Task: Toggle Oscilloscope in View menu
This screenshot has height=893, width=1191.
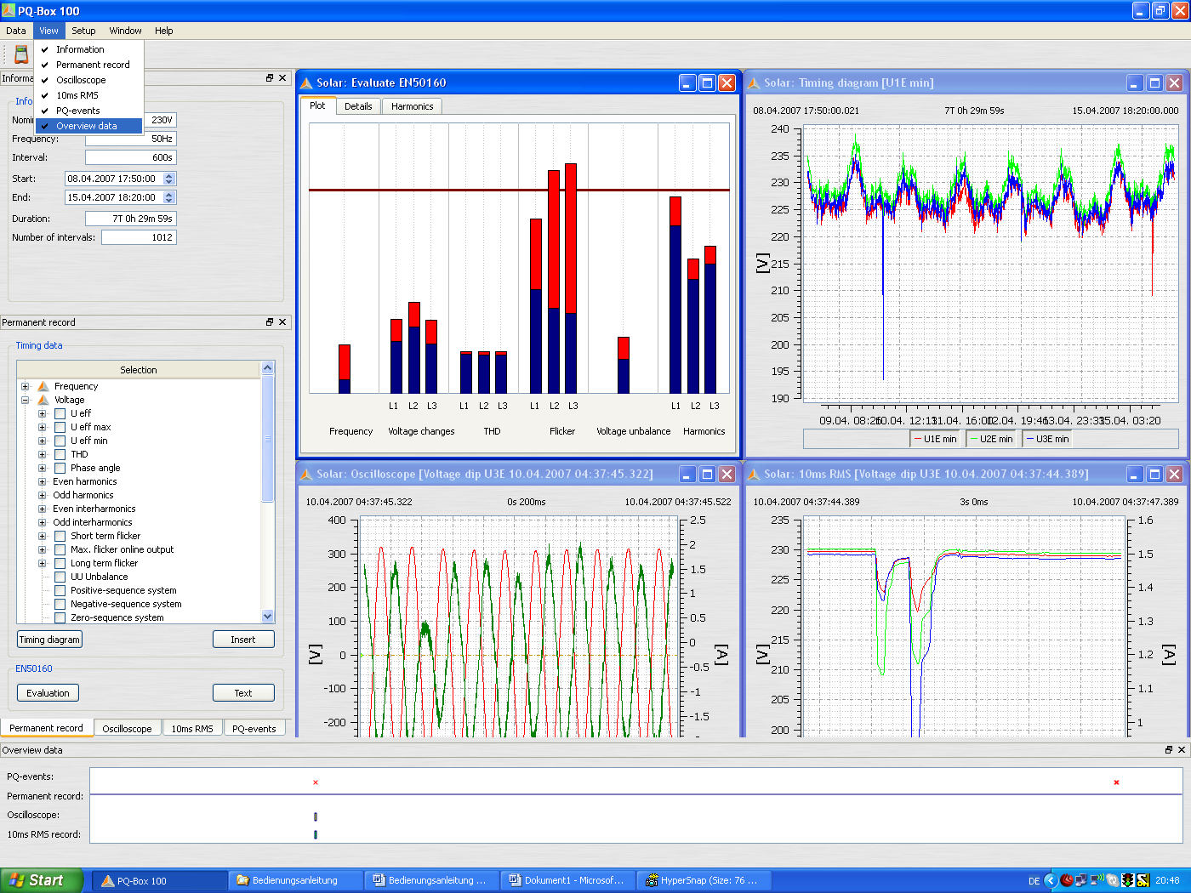Action: point(88,80)
